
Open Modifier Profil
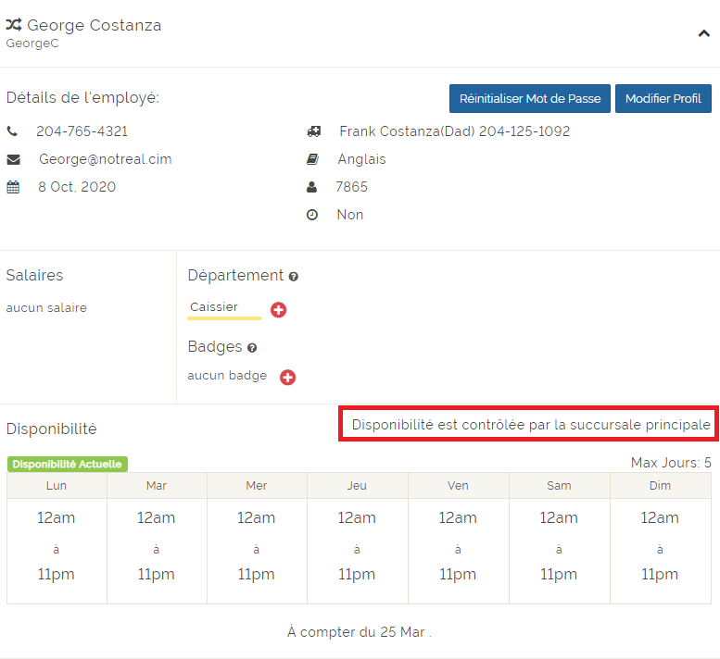(x=663, y=98)
